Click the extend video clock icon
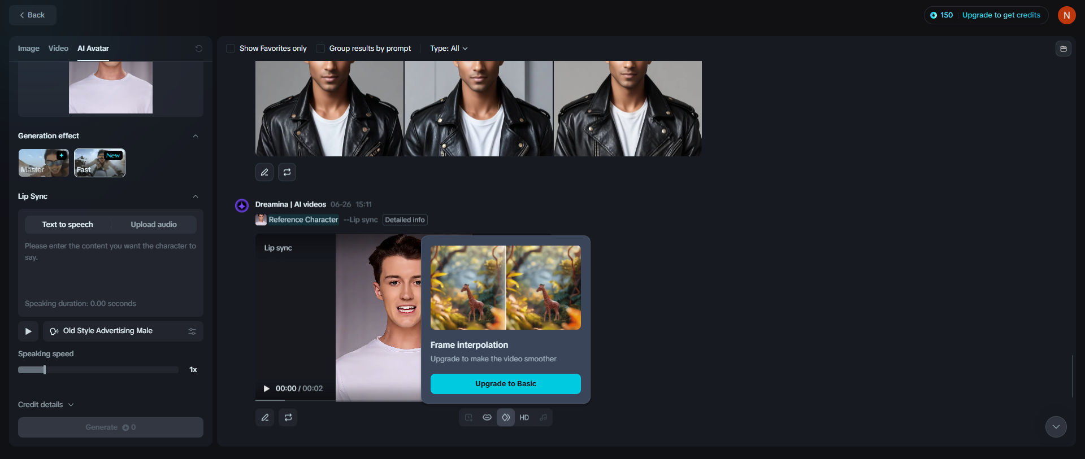Screen dimensions: 1085x459 (468, 418)
